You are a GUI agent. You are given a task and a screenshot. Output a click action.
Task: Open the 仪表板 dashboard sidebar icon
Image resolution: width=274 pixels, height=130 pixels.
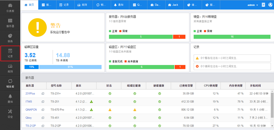pos(10,8)
